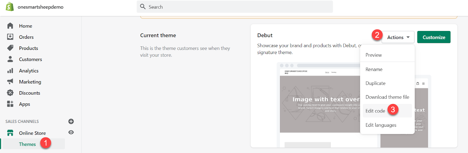The height and width of the screenshot is (153, 468).
Task: Open Analytics via the bar chart icon
Action: click(10, 70)
